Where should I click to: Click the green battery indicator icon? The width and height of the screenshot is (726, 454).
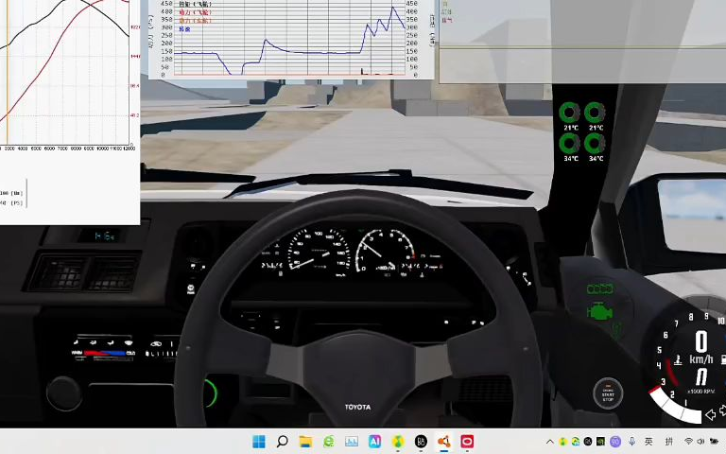pos(597,288)
